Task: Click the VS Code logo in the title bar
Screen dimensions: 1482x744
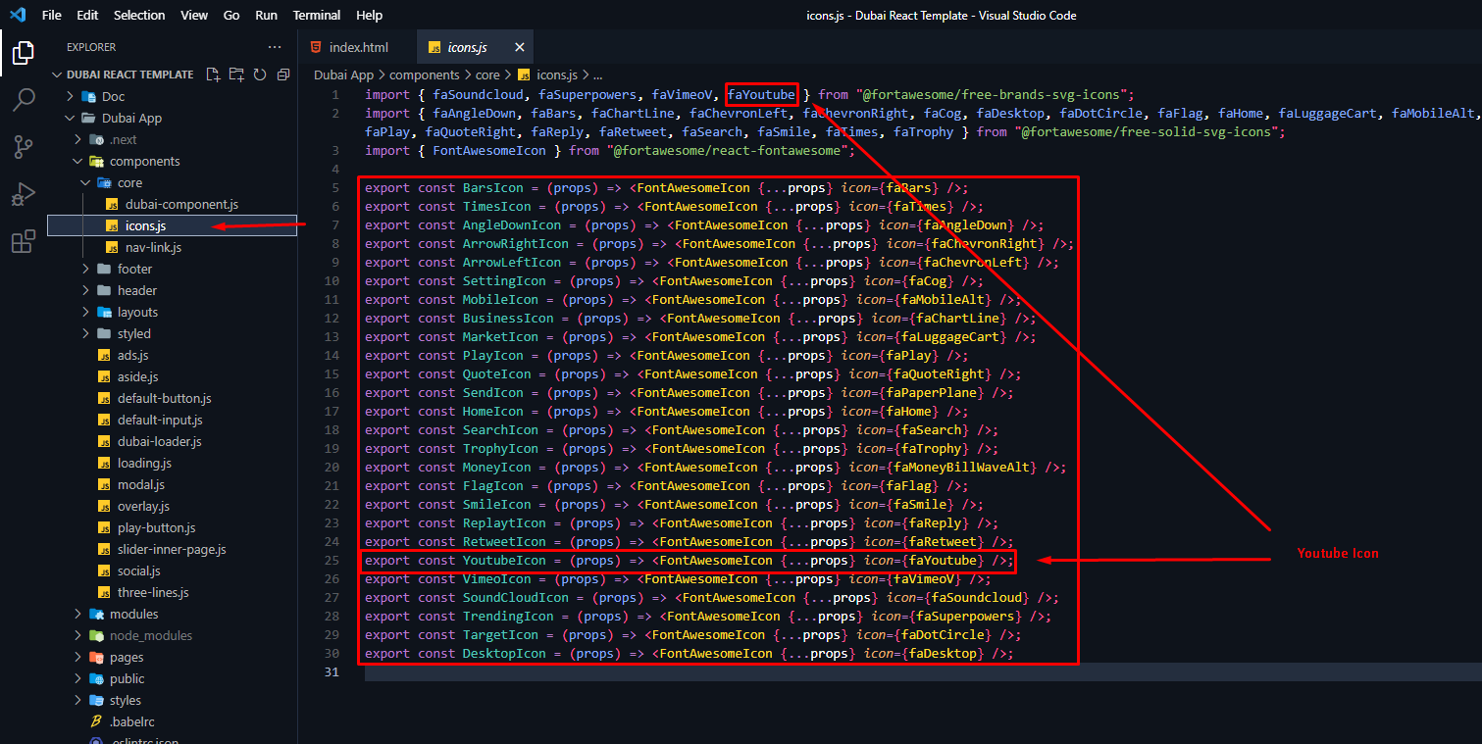Action: pyautogui.click(x=17, y=16)
